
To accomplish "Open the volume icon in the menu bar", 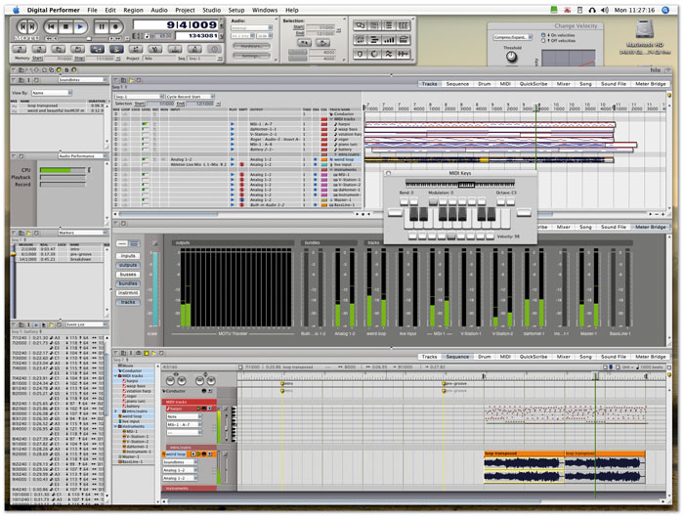I will tap(605, 10).
